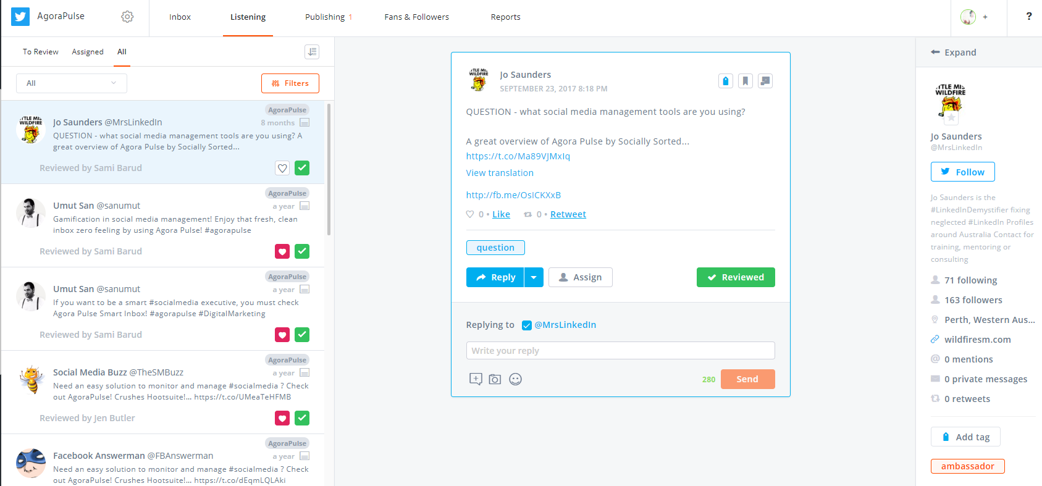Open the Reply options dropdown arrow
The width and height of the screenshot is (1042, 486).
(x=534, y=277)
